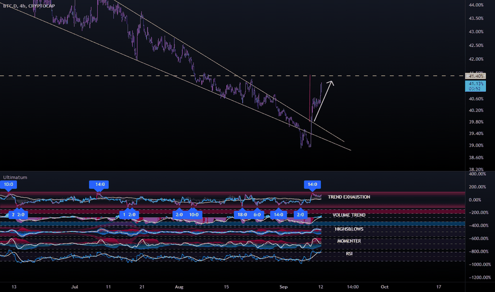Click the -1200.00% indicator axis value
Viewport: 495px width, 292px height.
click(479, 278)
